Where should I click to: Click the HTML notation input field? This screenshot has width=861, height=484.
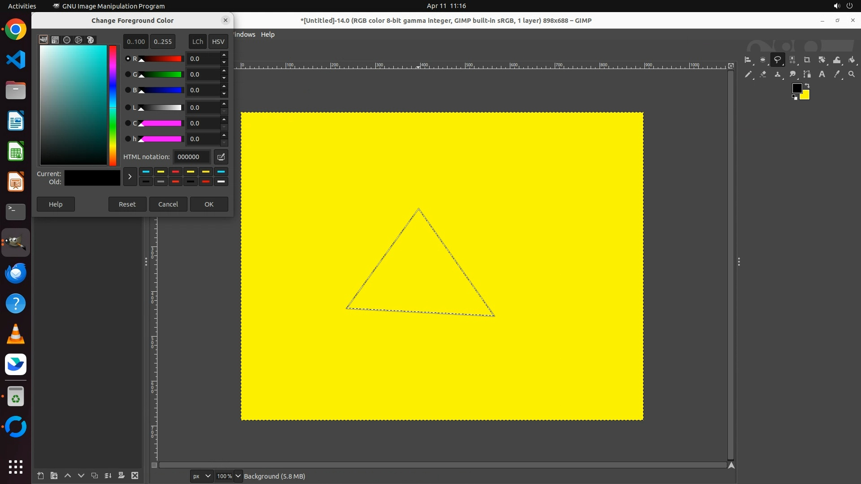[x=191, y=157]
